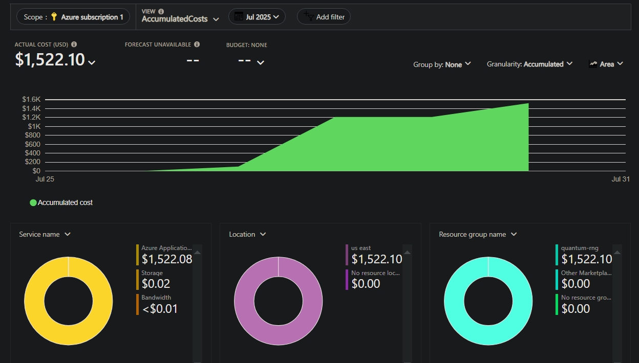Open the Scope selector pill
Image resolution: width=639 pixels, height=363 pixels.
[74, 17]
